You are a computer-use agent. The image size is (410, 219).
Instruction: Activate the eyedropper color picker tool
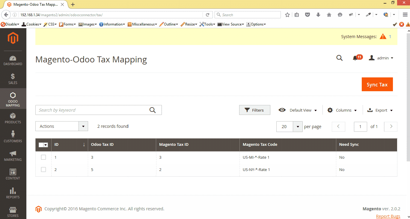coord(368,15)
